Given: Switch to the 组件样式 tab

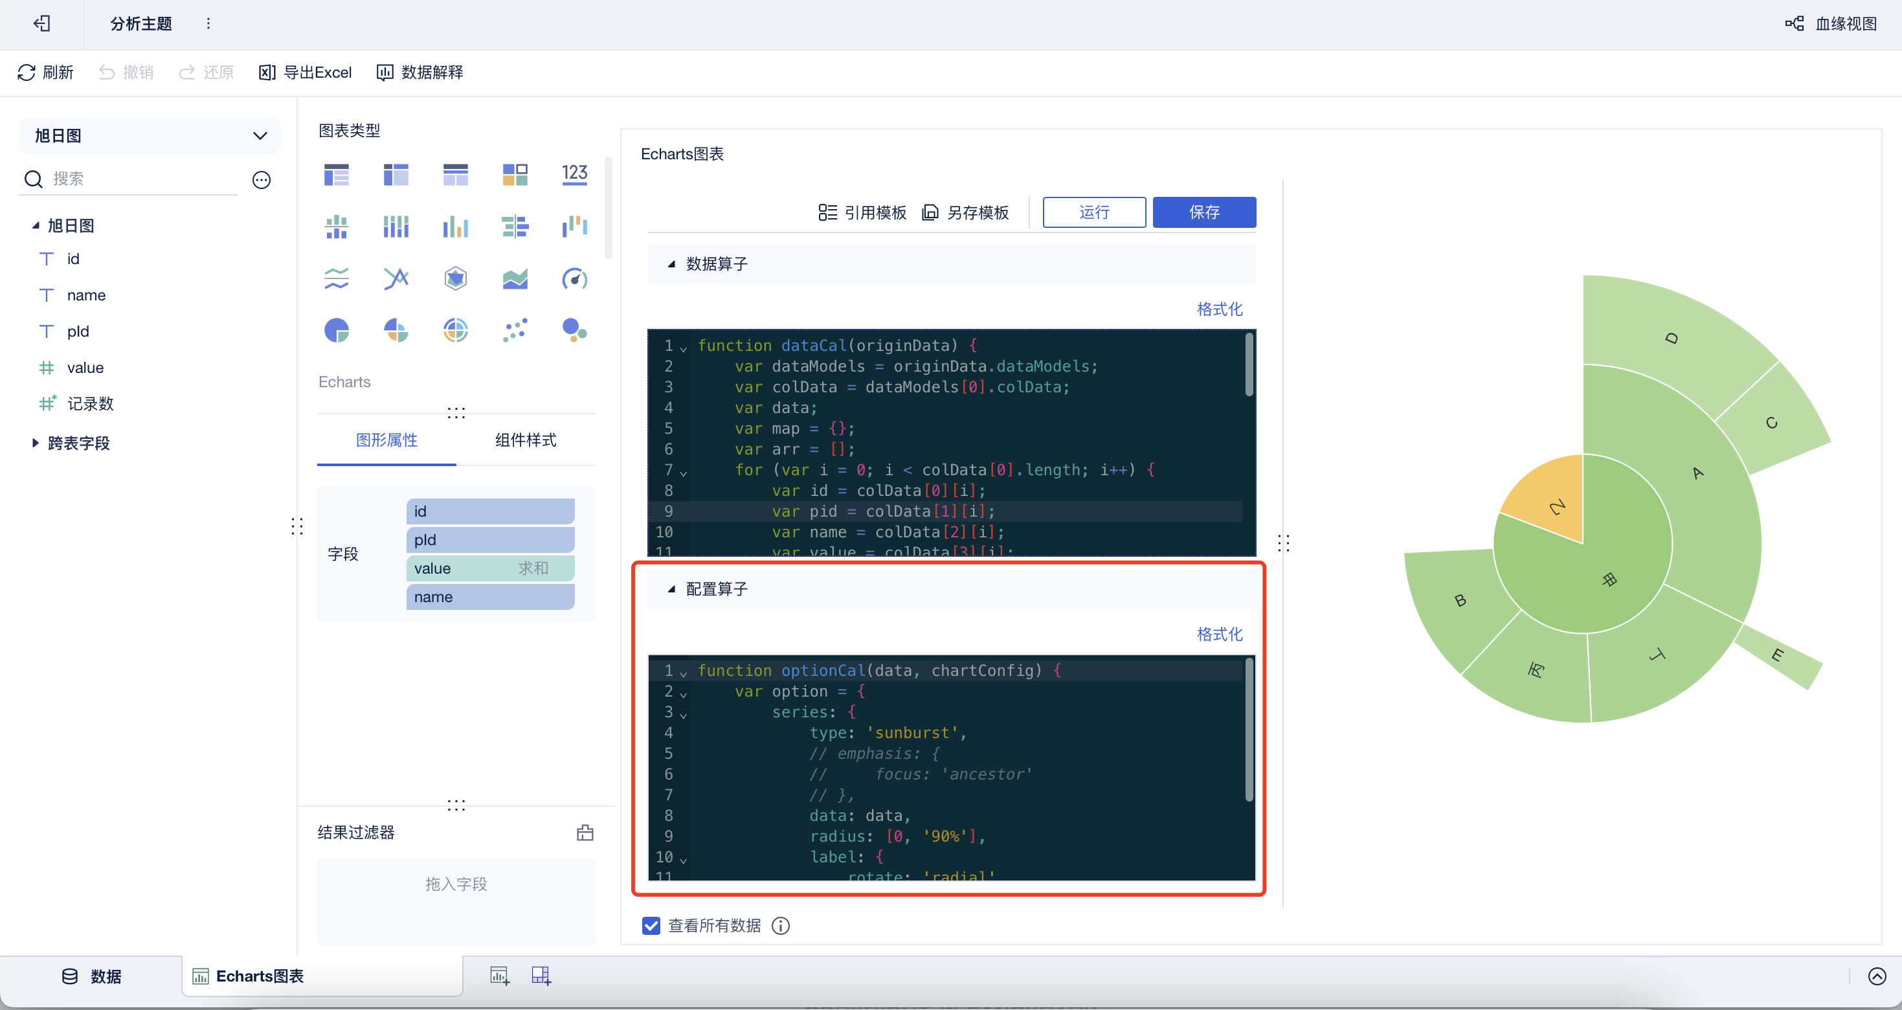Looking at the screenshot, I should tap(525, 440).
